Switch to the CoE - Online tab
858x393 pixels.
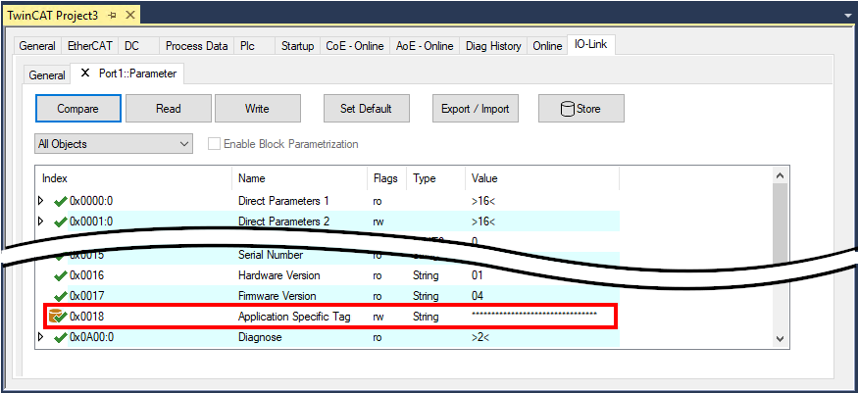point(355,46)
